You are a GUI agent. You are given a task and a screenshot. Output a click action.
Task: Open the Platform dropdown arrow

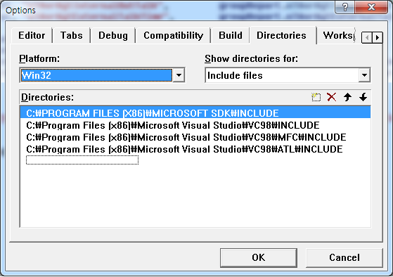pos(179,75)
